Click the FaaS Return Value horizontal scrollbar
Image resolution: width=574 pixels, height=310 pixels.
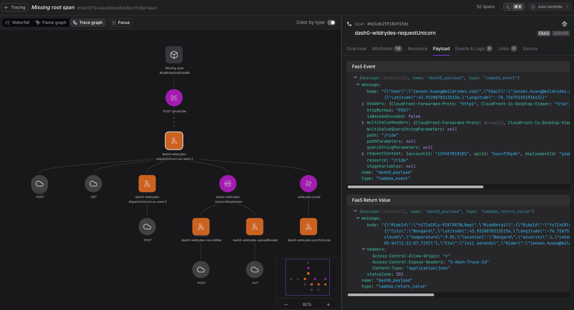(391, 295)
